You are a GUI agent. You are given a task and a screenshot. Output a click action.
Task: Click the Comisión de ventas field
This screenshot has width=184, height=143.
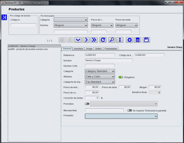point(92,98)
